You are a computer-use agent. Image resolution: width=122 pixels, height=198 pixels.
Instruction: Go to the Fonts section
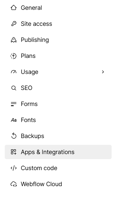[x=58, y=120]
